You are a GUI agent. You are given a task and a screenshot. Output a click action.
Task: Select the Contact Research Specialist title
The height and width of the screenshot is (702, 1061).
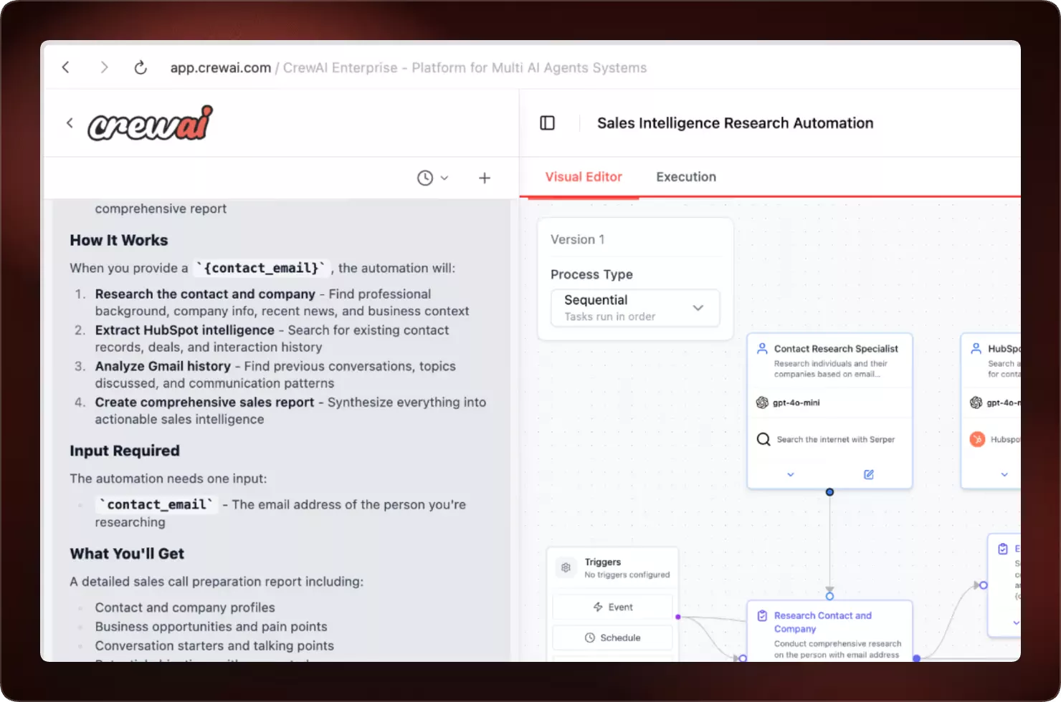[836, 348]
